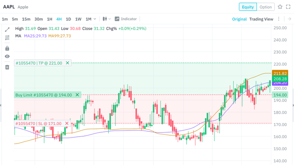Image resolution: width=294 pixels, height=165 pixels.
Task: Expand the candlestick chart type dropdown
Action: [x=106, y=19]
